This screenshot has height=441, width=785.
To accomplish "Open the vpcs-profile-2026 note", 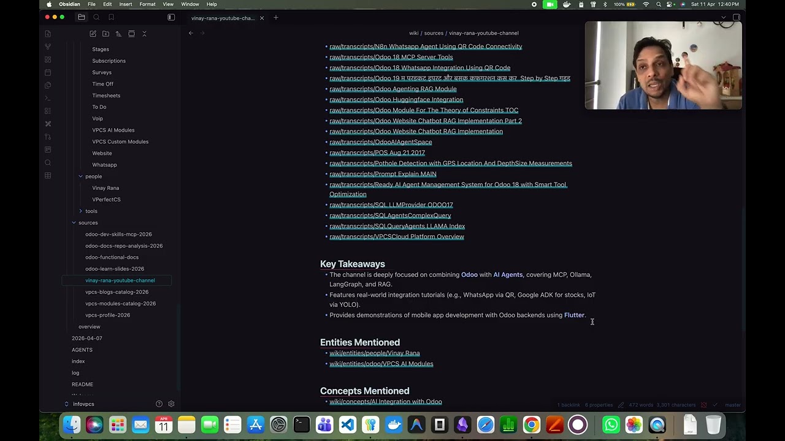I will pos(107,315).
